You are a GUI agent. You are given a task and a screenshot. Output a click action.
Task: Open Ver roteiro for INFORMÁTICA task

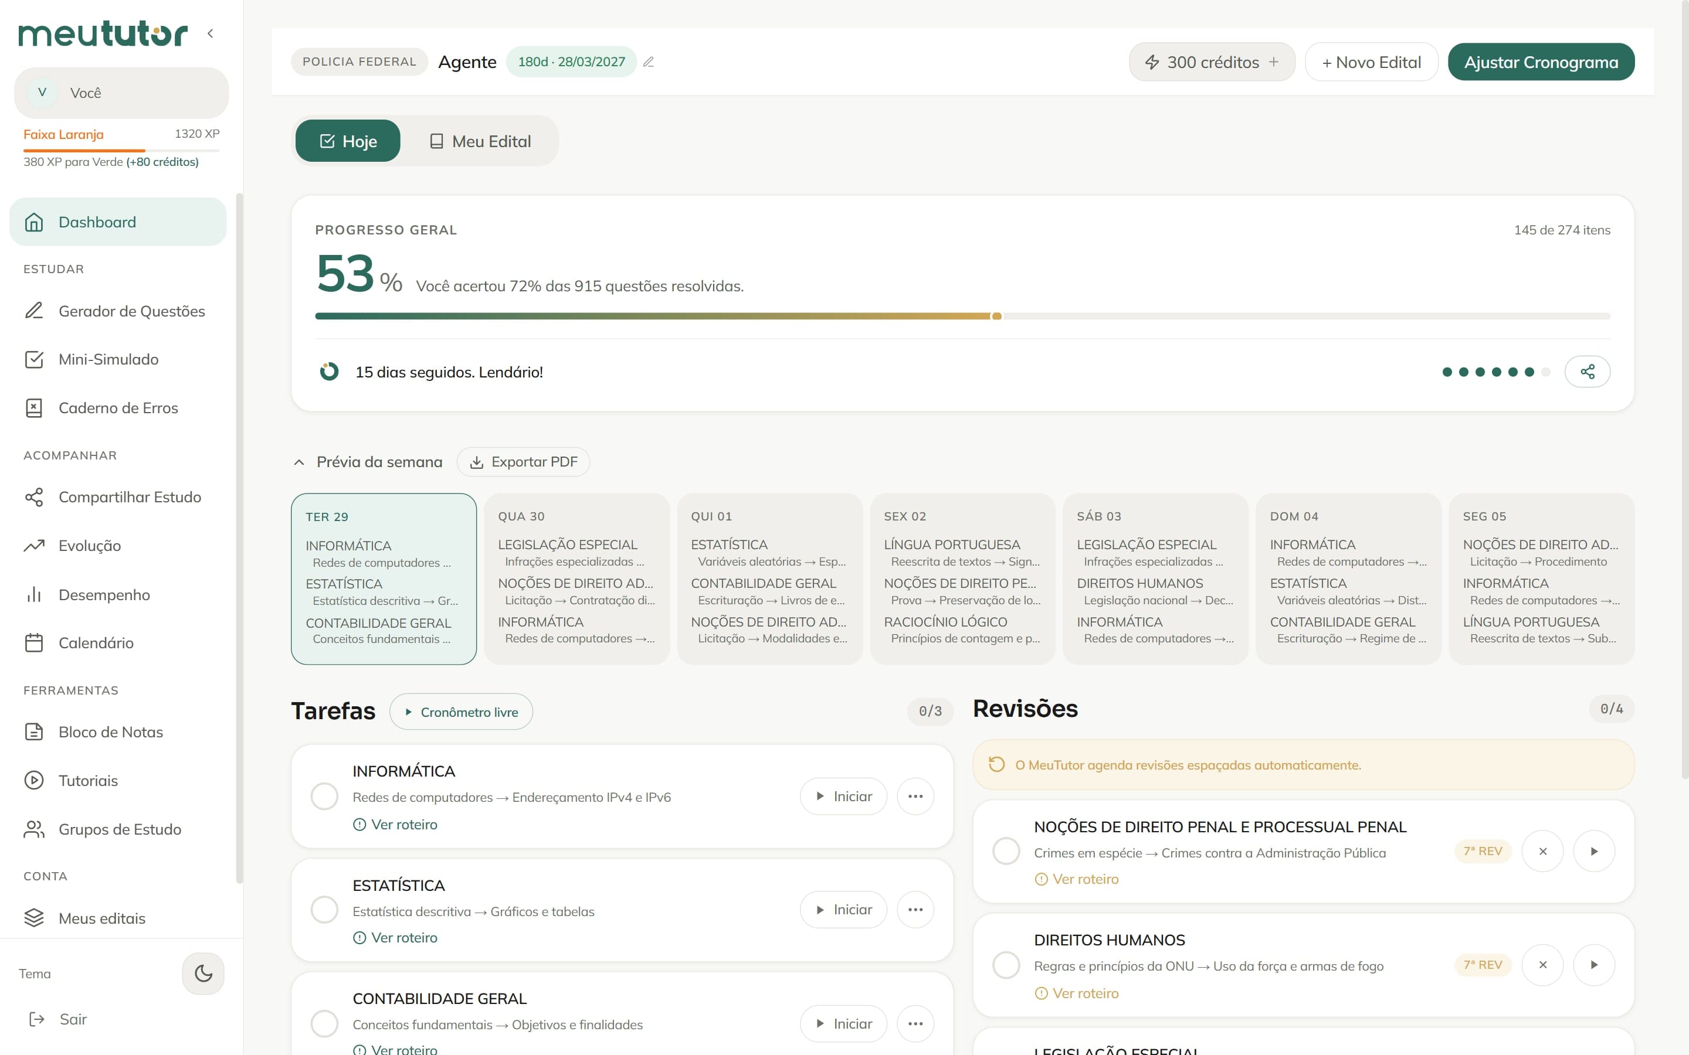pos(395,824)
